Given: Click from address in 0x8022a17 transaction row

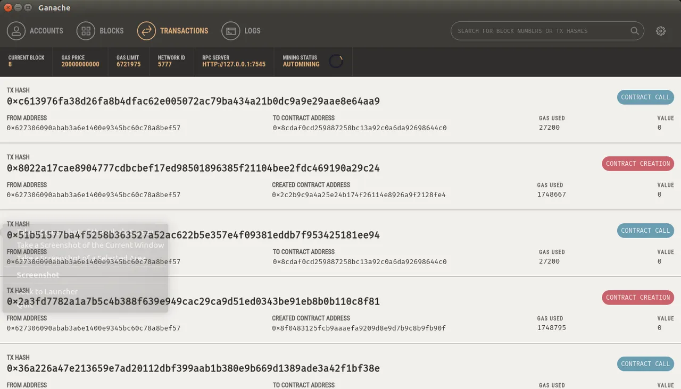Looking at the screenshot, I should [x=94, y=195].
